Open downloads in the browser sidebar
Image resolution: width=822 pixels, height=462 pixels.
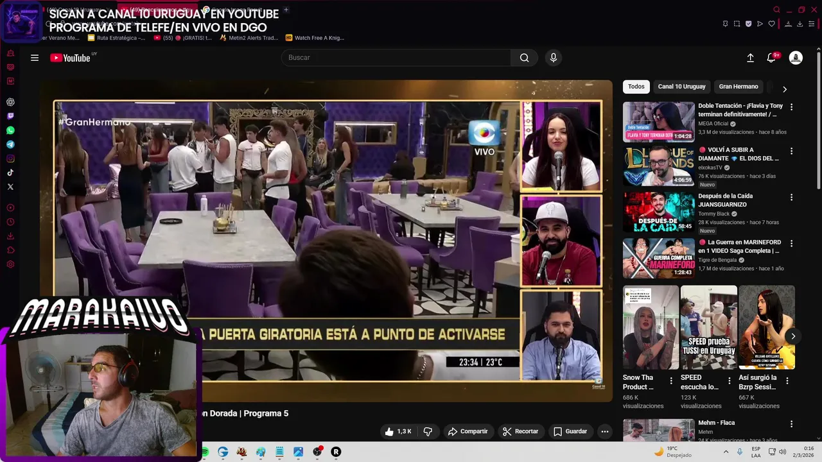click(10, 236)
